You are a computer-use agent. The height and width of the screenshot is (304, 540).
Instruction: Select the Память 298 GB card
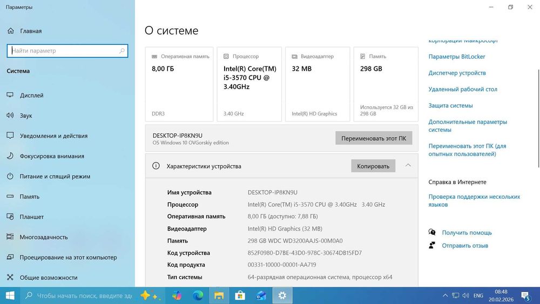pos(386,84)
